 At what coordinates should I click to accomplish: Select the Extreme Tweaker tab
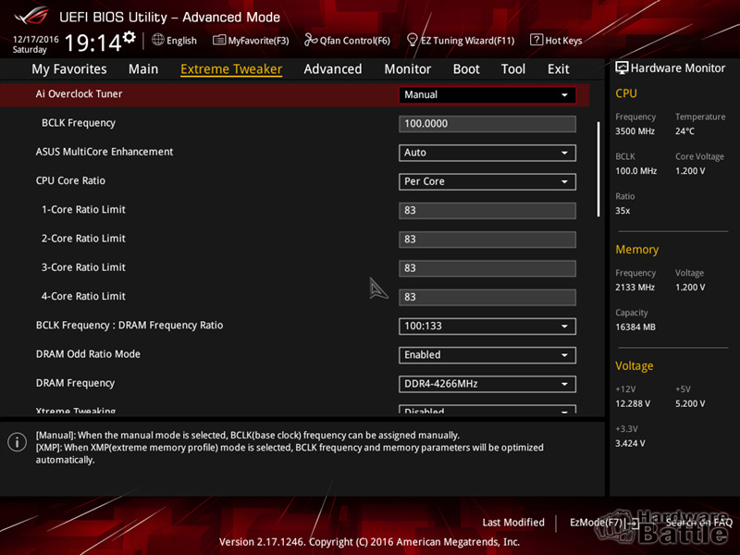tap(231, 68)
